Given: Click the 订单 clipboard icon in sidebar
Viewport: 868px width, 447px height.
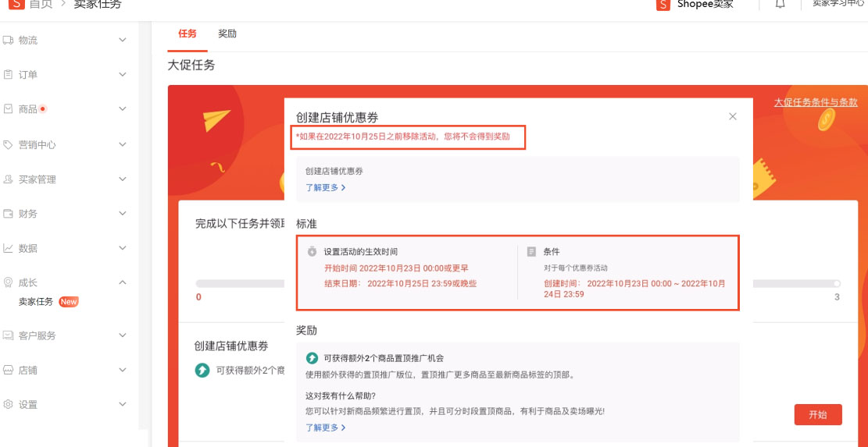Looking at the screenshot, I should (x=8, y=75).
